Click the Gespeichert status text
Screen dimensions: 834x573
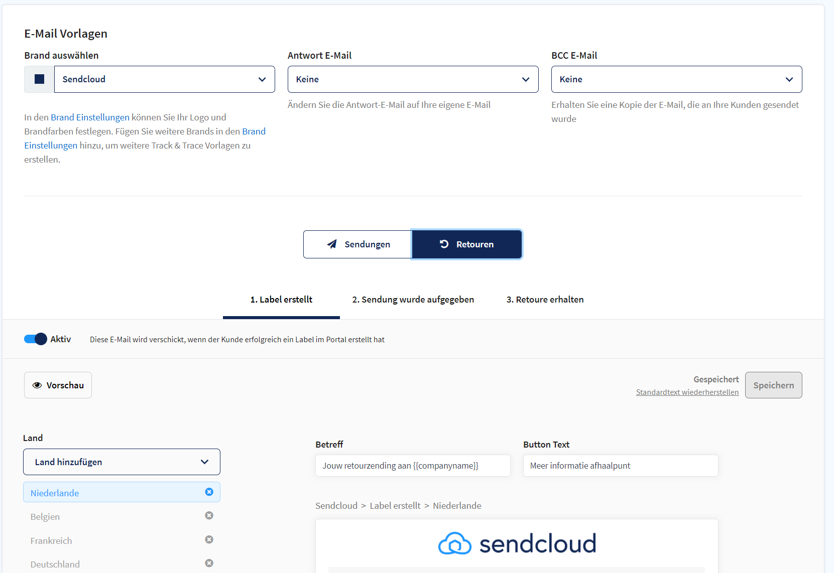[x=716, y=379]
